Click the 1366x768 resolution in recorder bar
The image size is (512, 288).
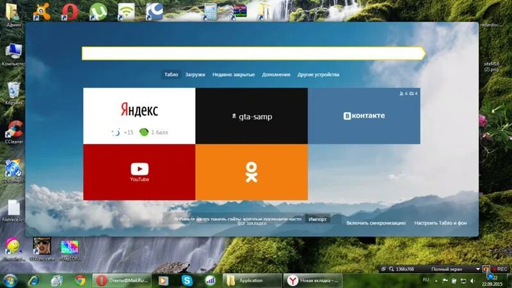pos(404,269)
